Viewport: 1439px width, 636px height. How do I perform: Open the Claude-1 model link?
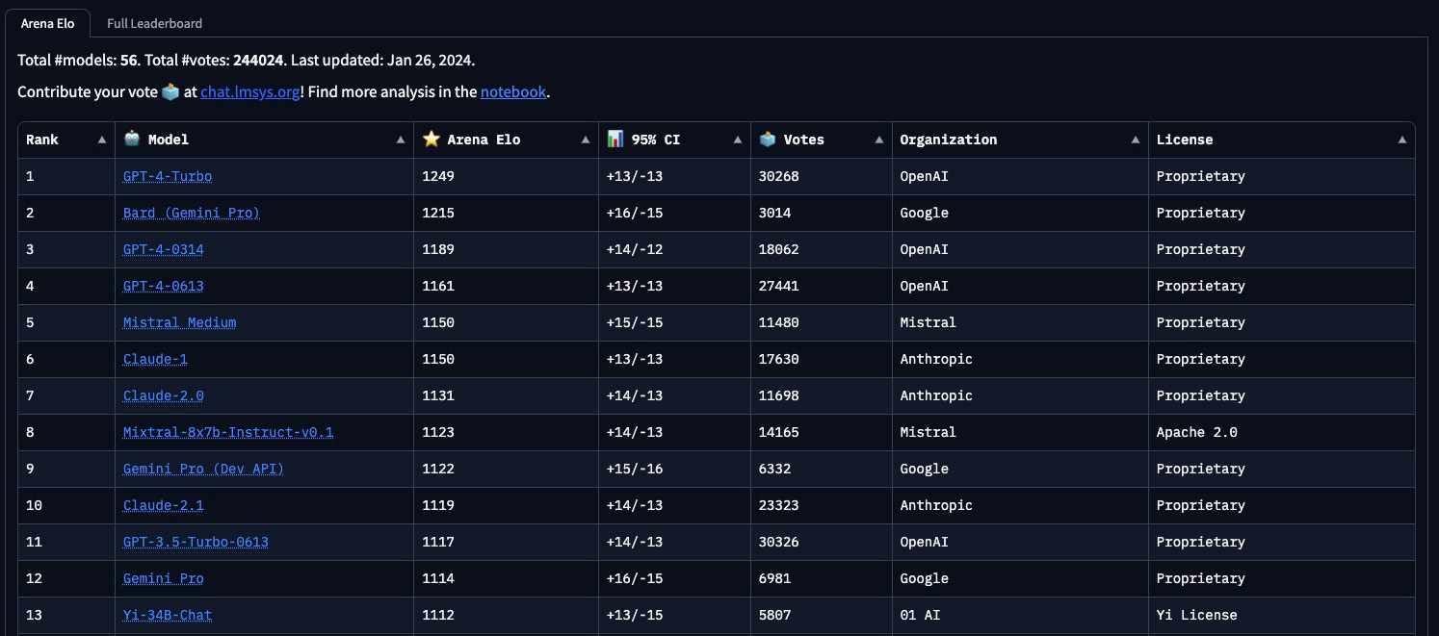click(x=155, y=359)
